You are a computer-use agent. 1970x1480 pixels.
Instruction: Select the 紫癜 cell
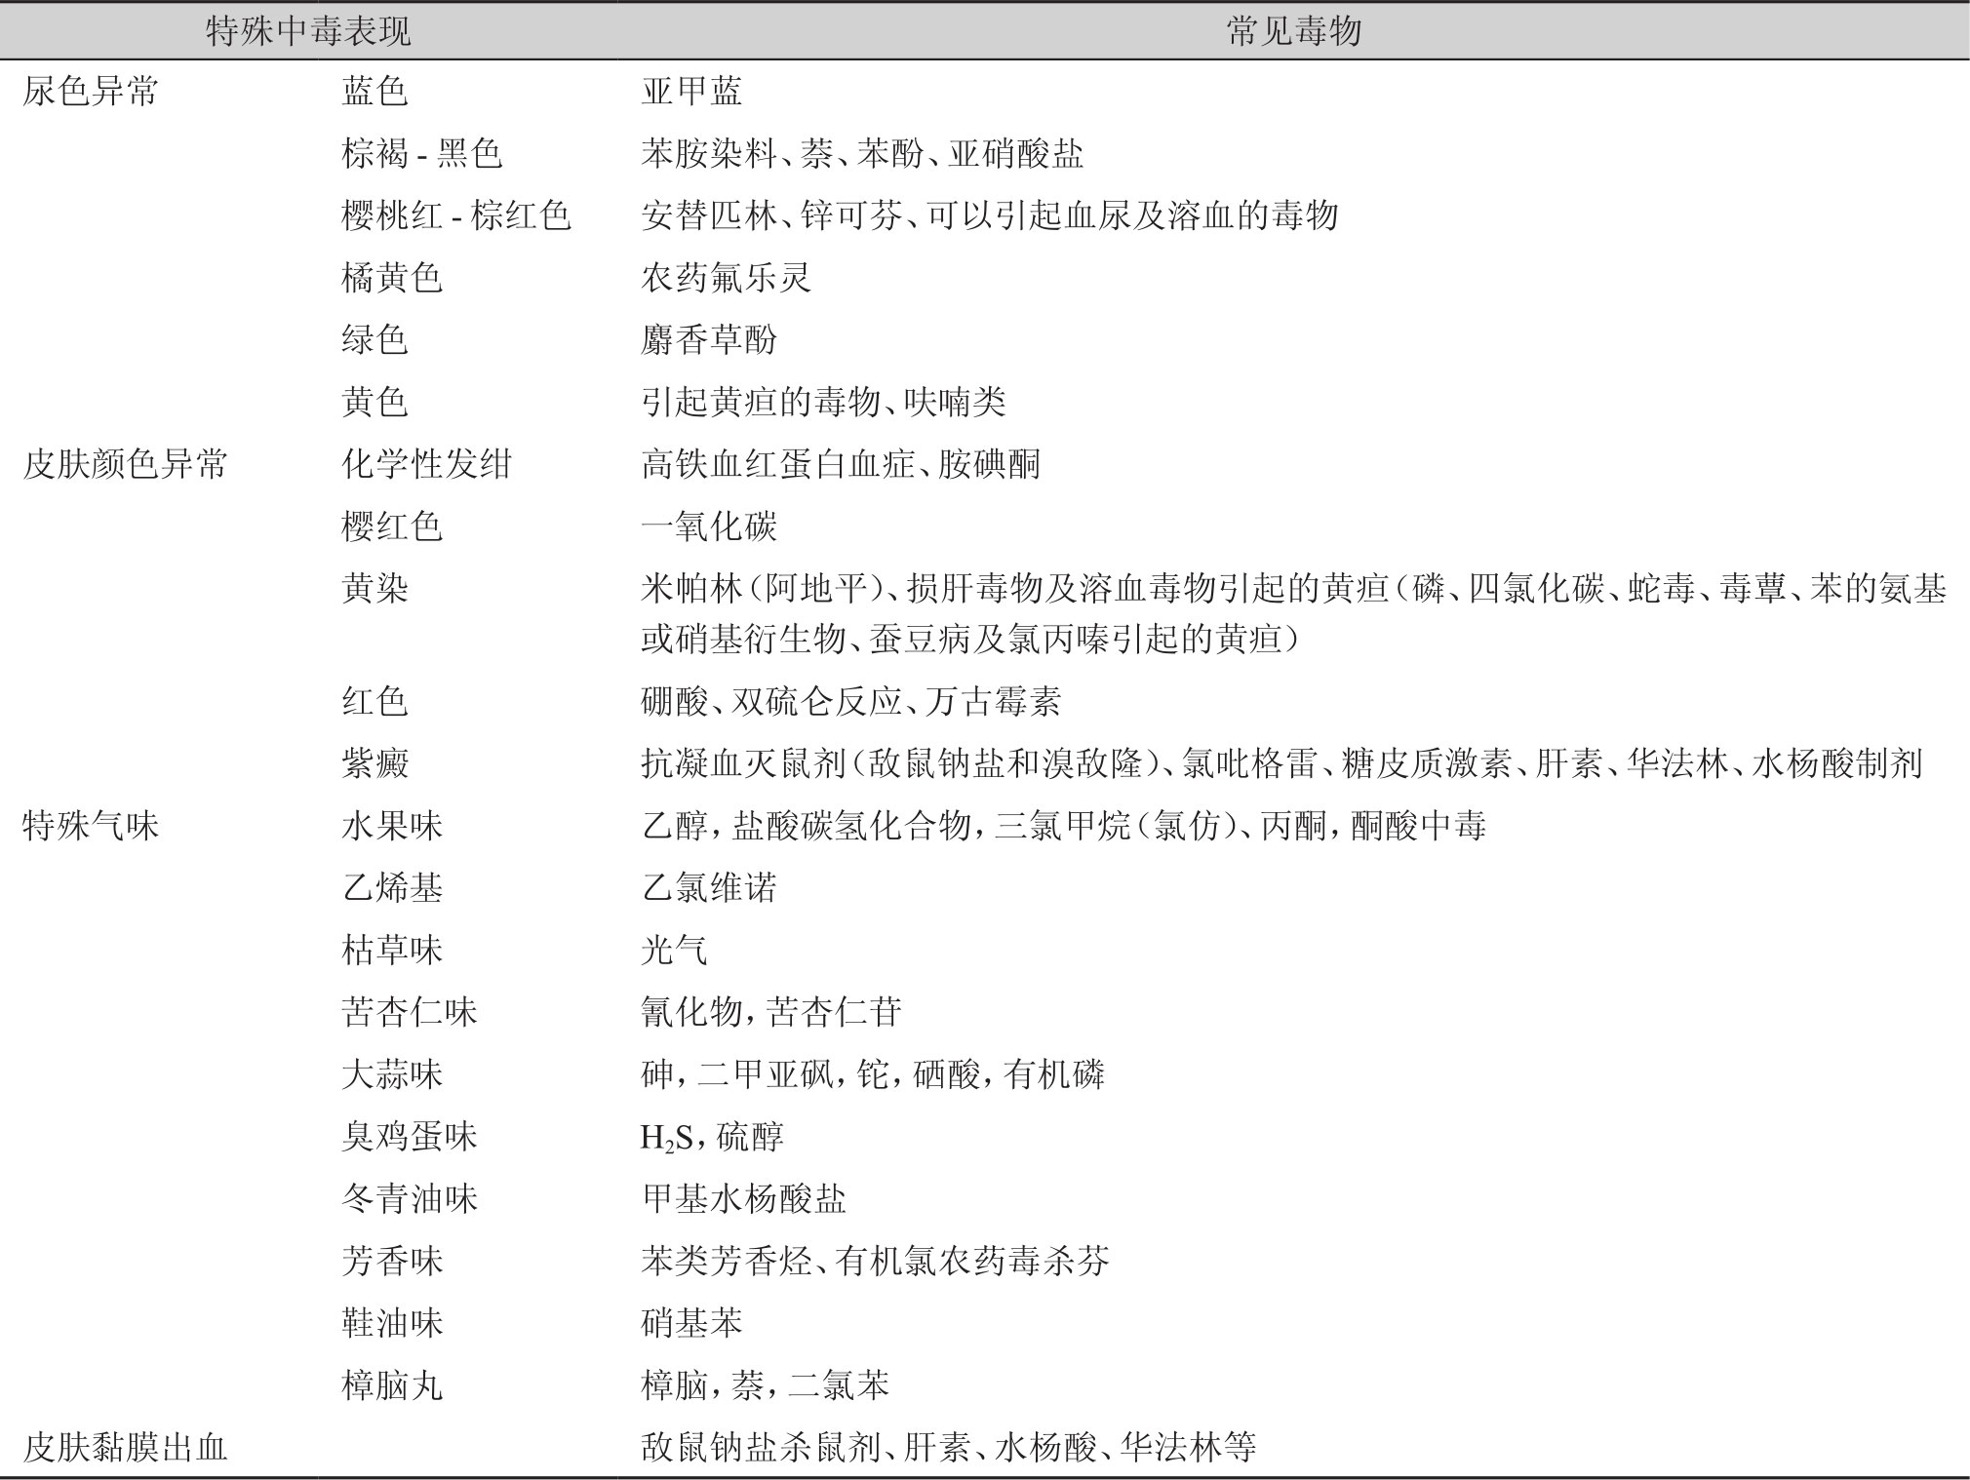[x=374, y=763]
